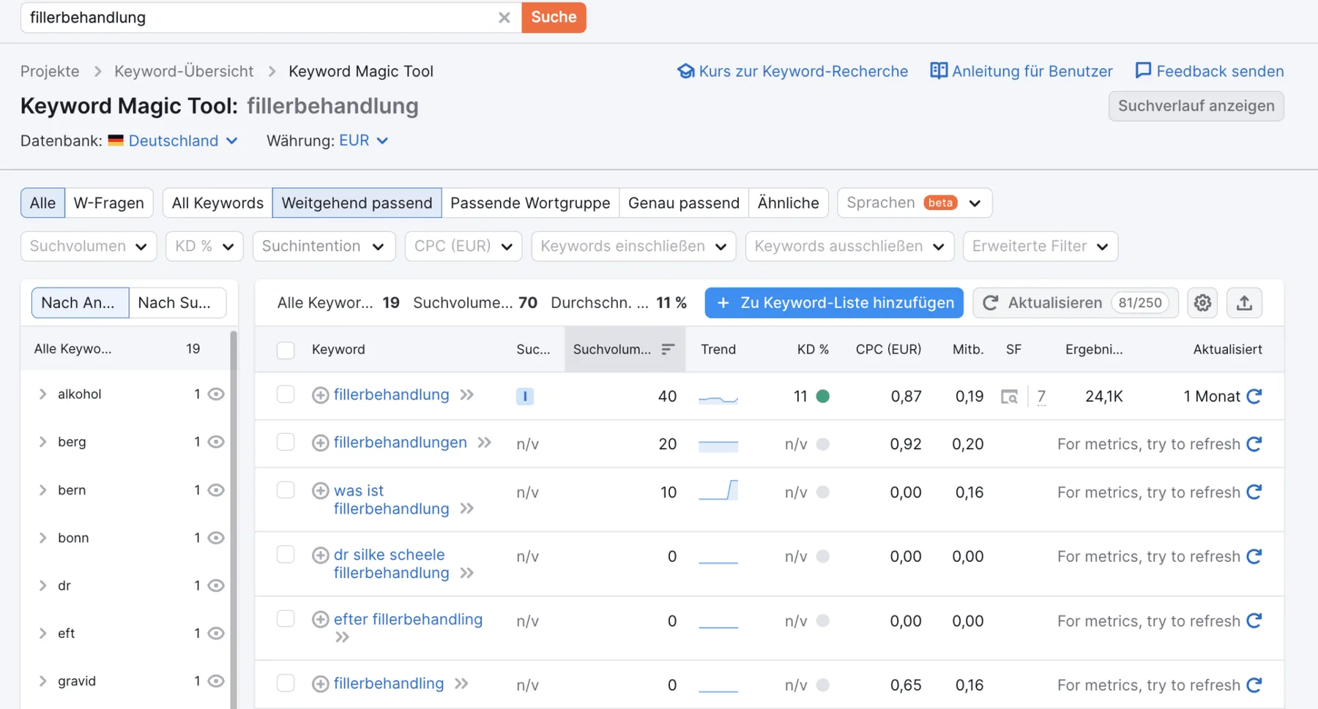This screenshot has height=709, width=1318.
Task: Click the orange Suche button
Action: [554, 18]
